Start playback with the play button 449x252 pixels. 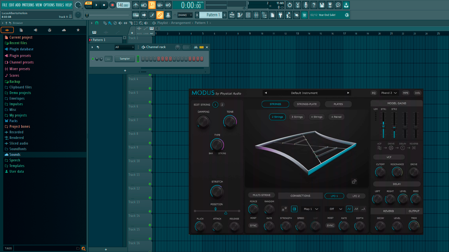pos(96,5)
